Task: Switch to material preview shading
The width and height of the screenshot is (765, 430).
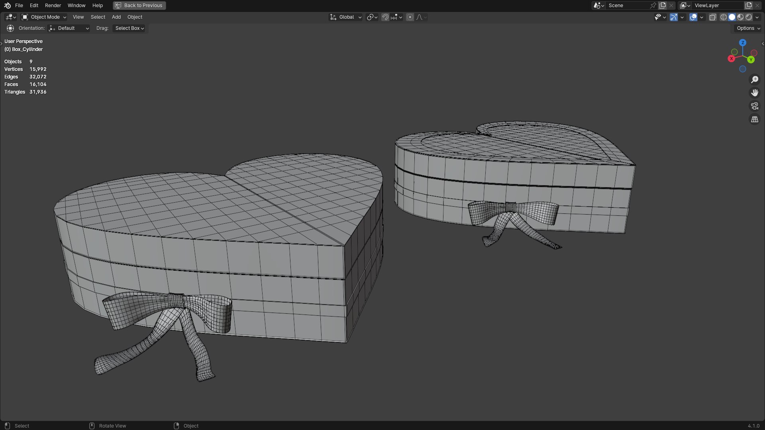Action: (x=740, y=17)
